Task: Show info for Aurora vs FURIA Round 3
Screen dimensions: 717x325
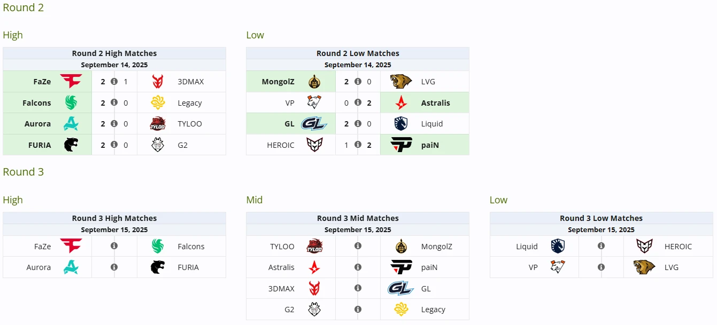Action: click(114, 267)
